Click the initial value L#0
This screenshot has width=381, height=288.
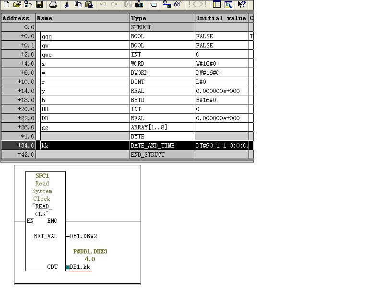point(222,82)
